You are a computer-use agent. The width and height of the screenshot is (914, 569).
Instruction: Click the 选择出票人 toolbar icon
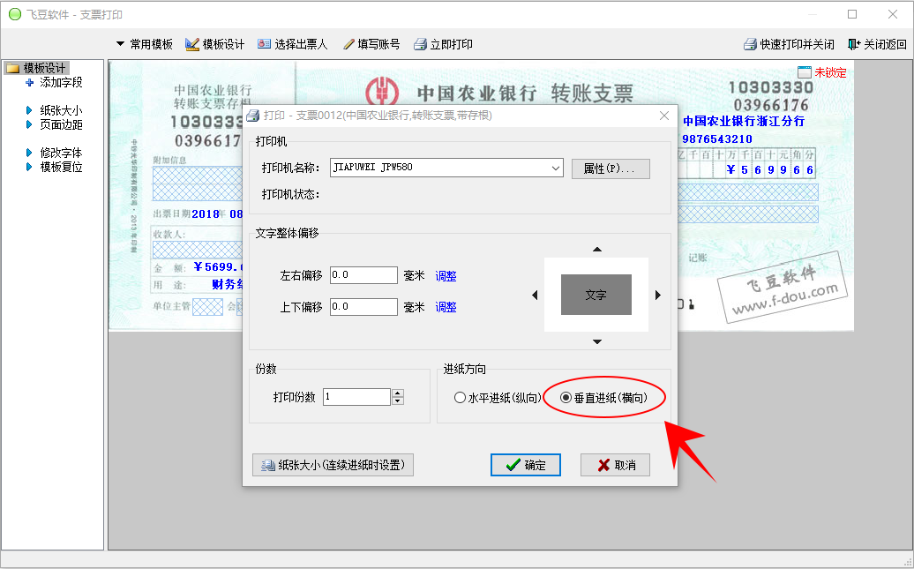coord(264,44)
